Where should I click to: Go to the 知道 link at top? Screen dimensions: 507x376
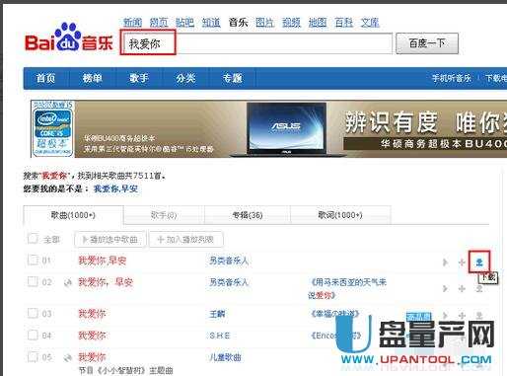pos(211,23)
